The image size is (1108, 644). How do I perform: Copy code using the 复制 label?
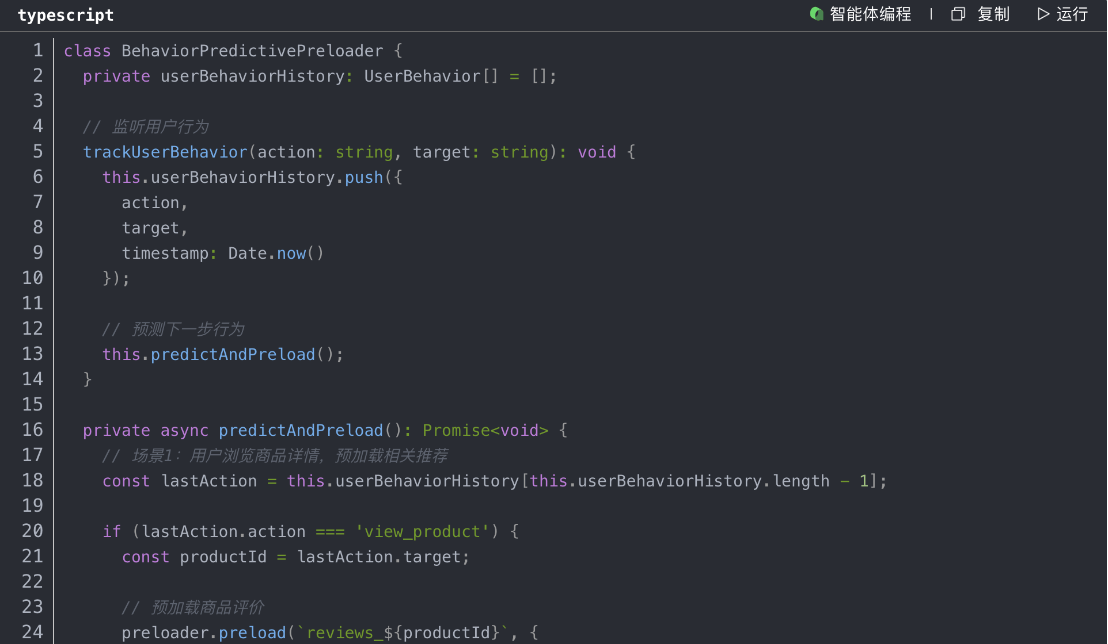point(993,14)
